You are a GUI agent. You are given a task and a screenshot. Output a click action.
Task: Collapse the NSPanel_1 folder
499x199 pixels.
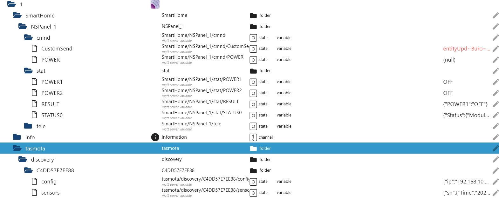pos(23,27)
